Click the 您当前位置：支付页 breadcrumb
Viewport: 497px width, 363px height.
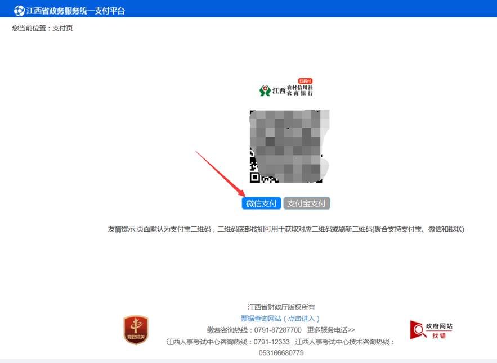click(x=43, y=28)
